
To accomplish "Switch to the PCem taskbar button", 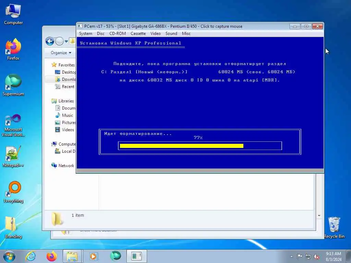I will [136, 256].
